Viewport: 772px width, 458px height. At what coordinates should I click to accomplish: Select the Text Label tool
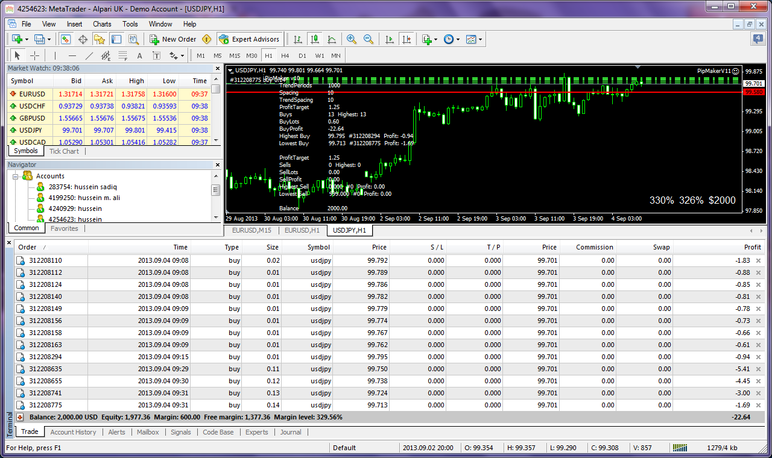(157, 55)
